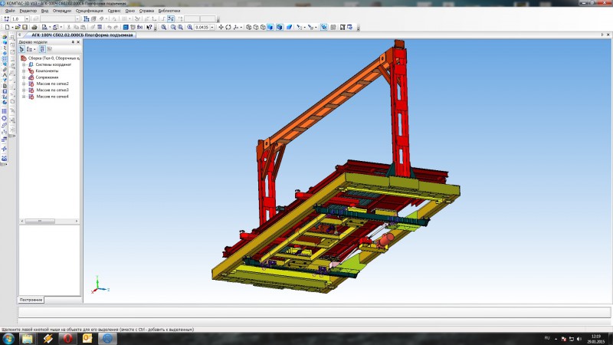613x345 pixels.
Task: Open the Opera browser taskbar icon
Action: pos(67,338)
